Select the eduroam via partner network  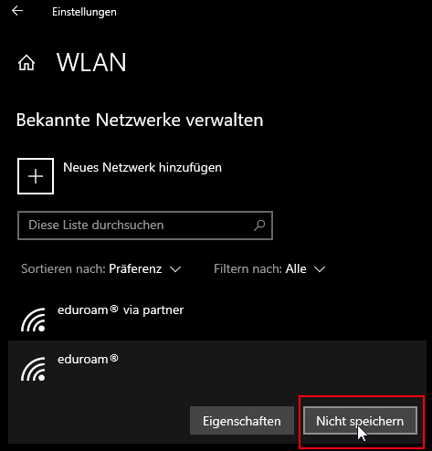217,317
